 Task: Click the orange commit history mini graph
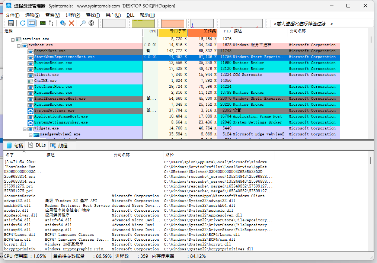tap(173, 23)
